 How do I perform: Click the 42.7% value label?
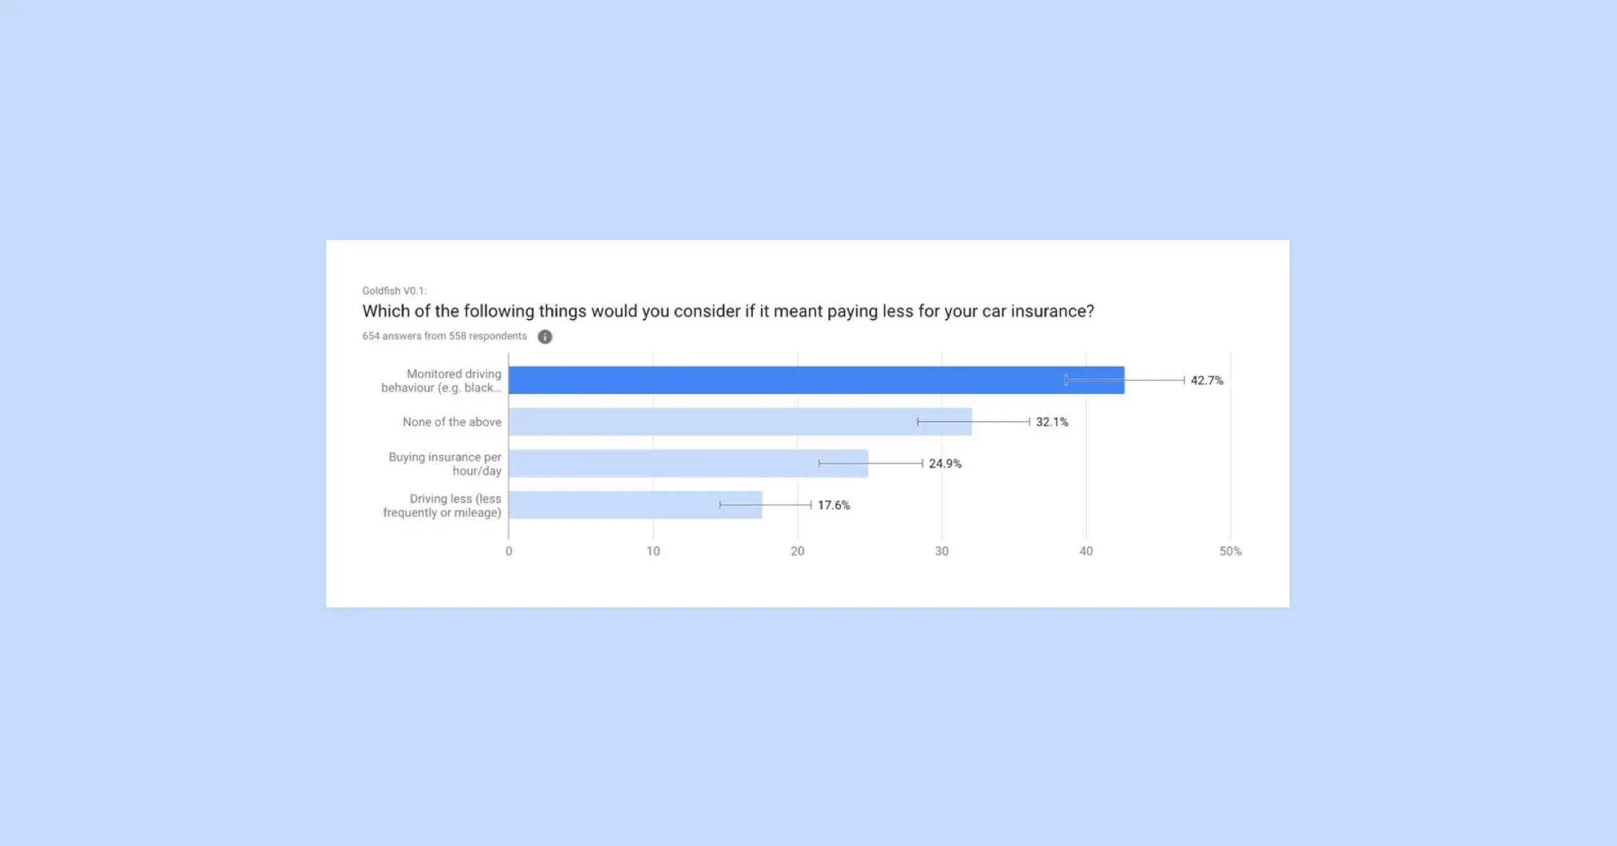[x=1206, y=381]
